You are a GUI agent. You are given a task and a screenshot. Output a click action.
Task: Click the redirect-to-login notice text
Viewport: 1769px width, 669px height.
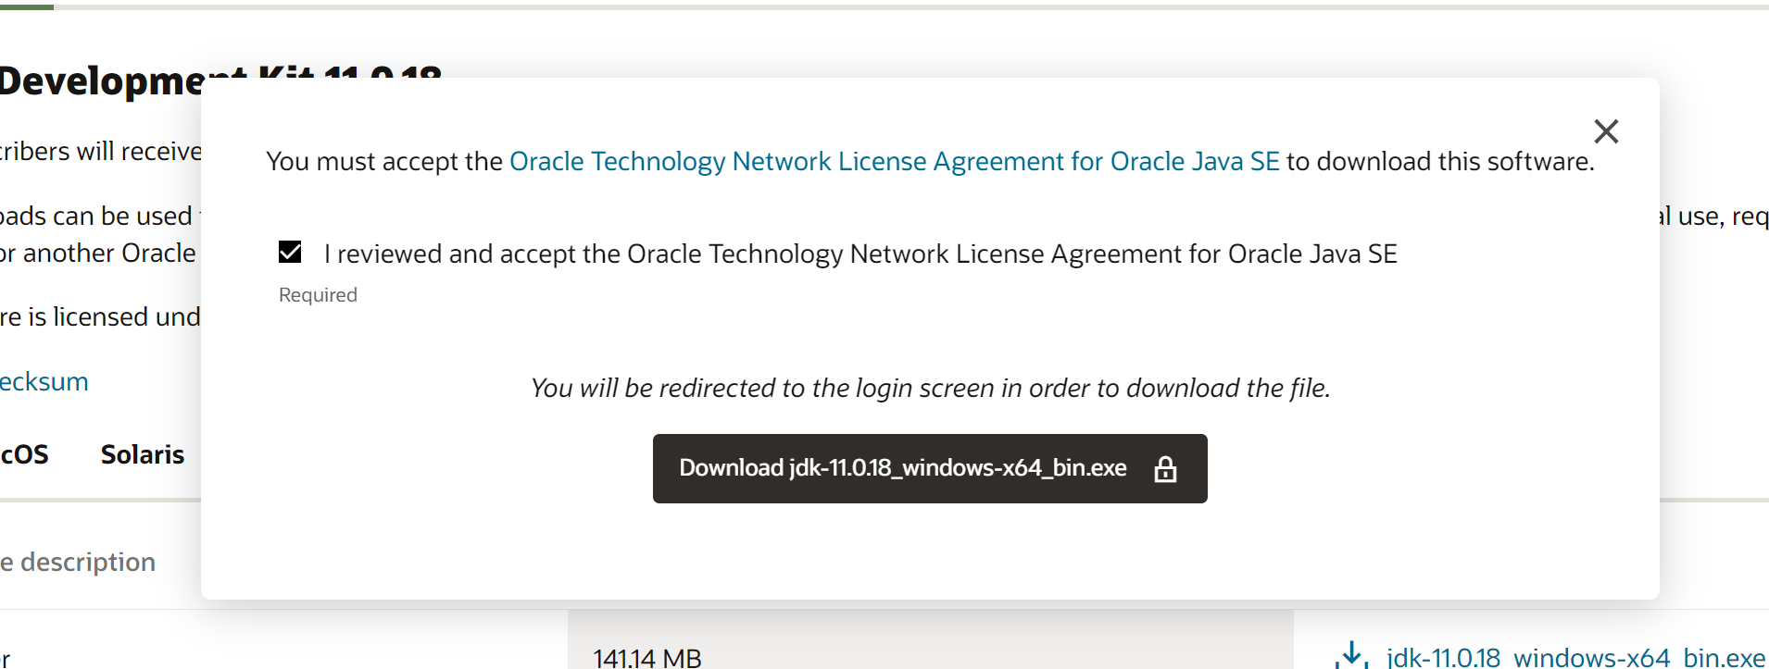click(x=930, y=388)
